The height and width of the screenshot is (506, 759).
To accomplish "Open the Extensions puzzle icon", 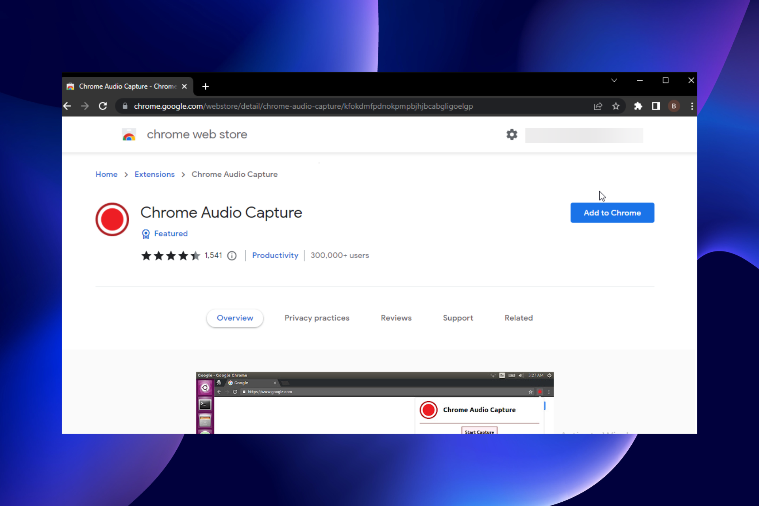I will pyautogui.click(x=638, y=106).
